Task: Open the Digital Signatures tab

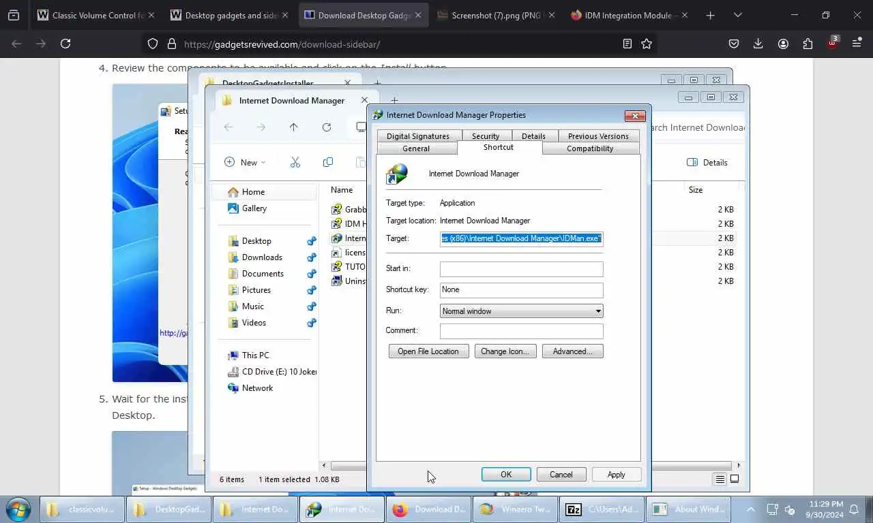Action: pyautogui.click(x=418, y=136)
